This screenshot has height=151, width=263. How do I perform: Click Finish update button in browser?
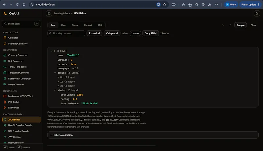[x=250, y=5]
